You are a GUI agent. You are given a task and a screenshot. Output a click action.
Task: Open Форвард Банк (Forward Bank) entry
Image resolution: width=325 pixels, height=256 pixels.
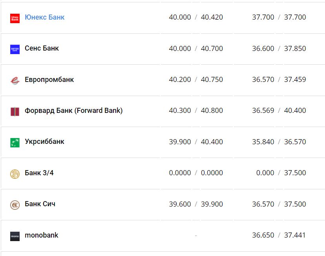click(x=73, y=111)
